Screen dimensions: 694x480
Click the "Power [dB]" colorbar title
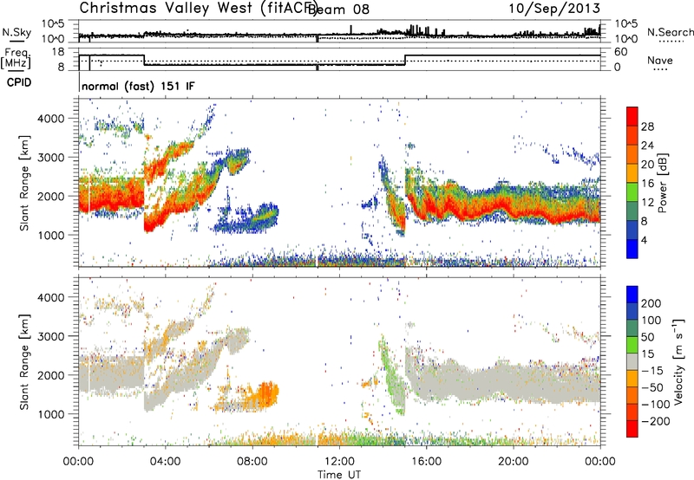click(662, 183)
